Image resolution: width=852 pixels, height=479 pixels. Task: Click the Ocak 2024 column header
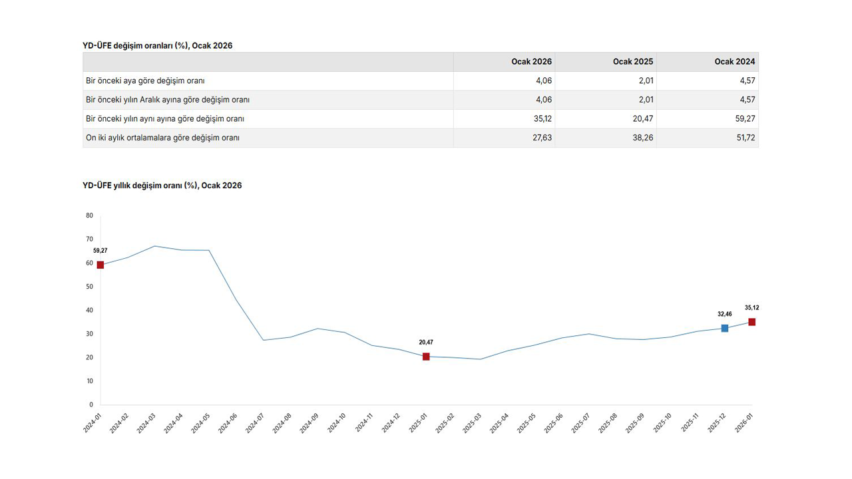point(735,62)
